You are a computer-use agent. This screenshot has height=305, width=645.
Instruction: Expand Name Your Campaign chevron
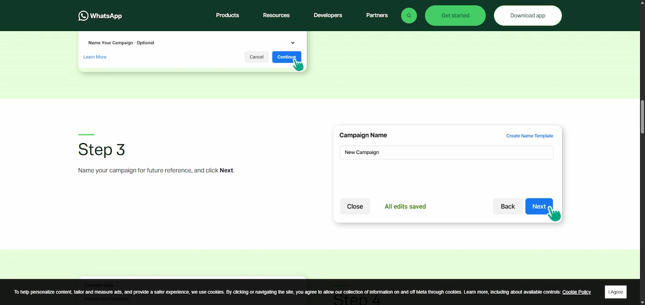click(x=293, y=43)
